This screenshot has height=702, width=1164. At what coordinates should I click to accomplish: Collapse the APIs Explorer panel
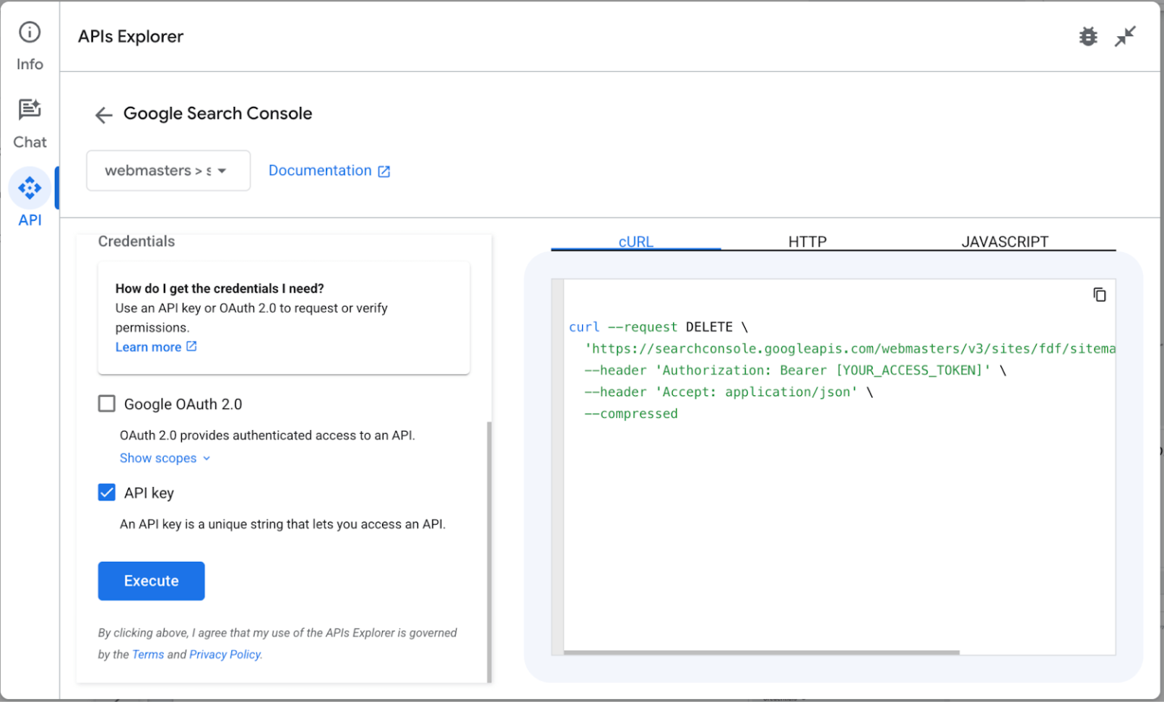tap(1125, 36)
